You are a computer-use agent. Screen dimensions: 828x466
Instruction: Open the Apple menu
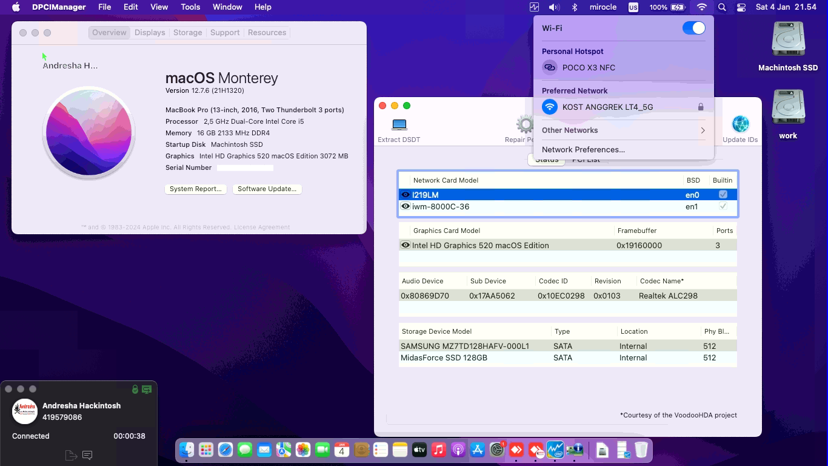click(16, 7)
